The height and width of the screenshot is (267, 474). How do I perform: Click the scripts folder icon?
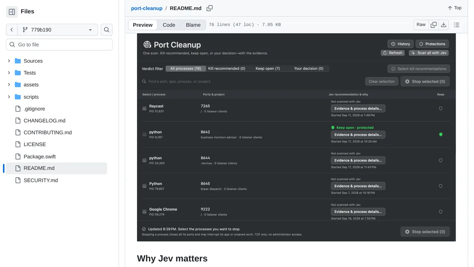[18, 97]
